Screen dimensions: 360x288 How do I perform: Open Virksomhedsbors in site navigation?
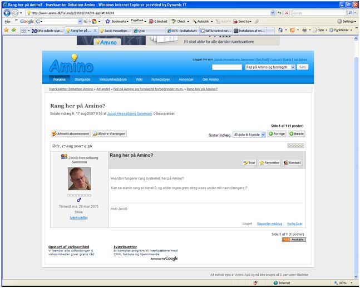[x=113, y=80]
